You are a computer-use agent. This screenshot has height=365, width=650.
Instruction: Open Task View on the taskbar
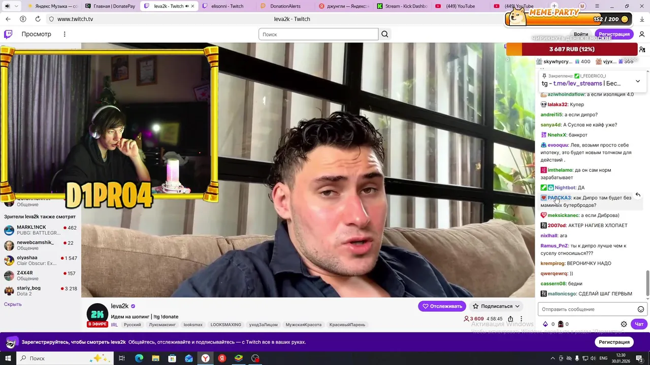(122, 358)
